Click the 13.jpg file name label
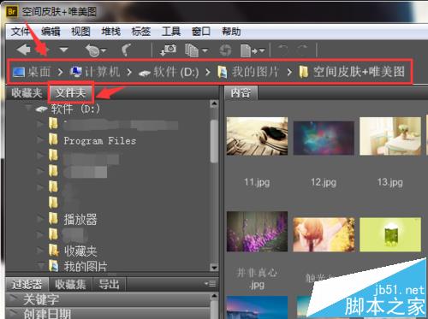Image resolution: width=428 pixels, height=319 pixels. [x=390, y=182]
